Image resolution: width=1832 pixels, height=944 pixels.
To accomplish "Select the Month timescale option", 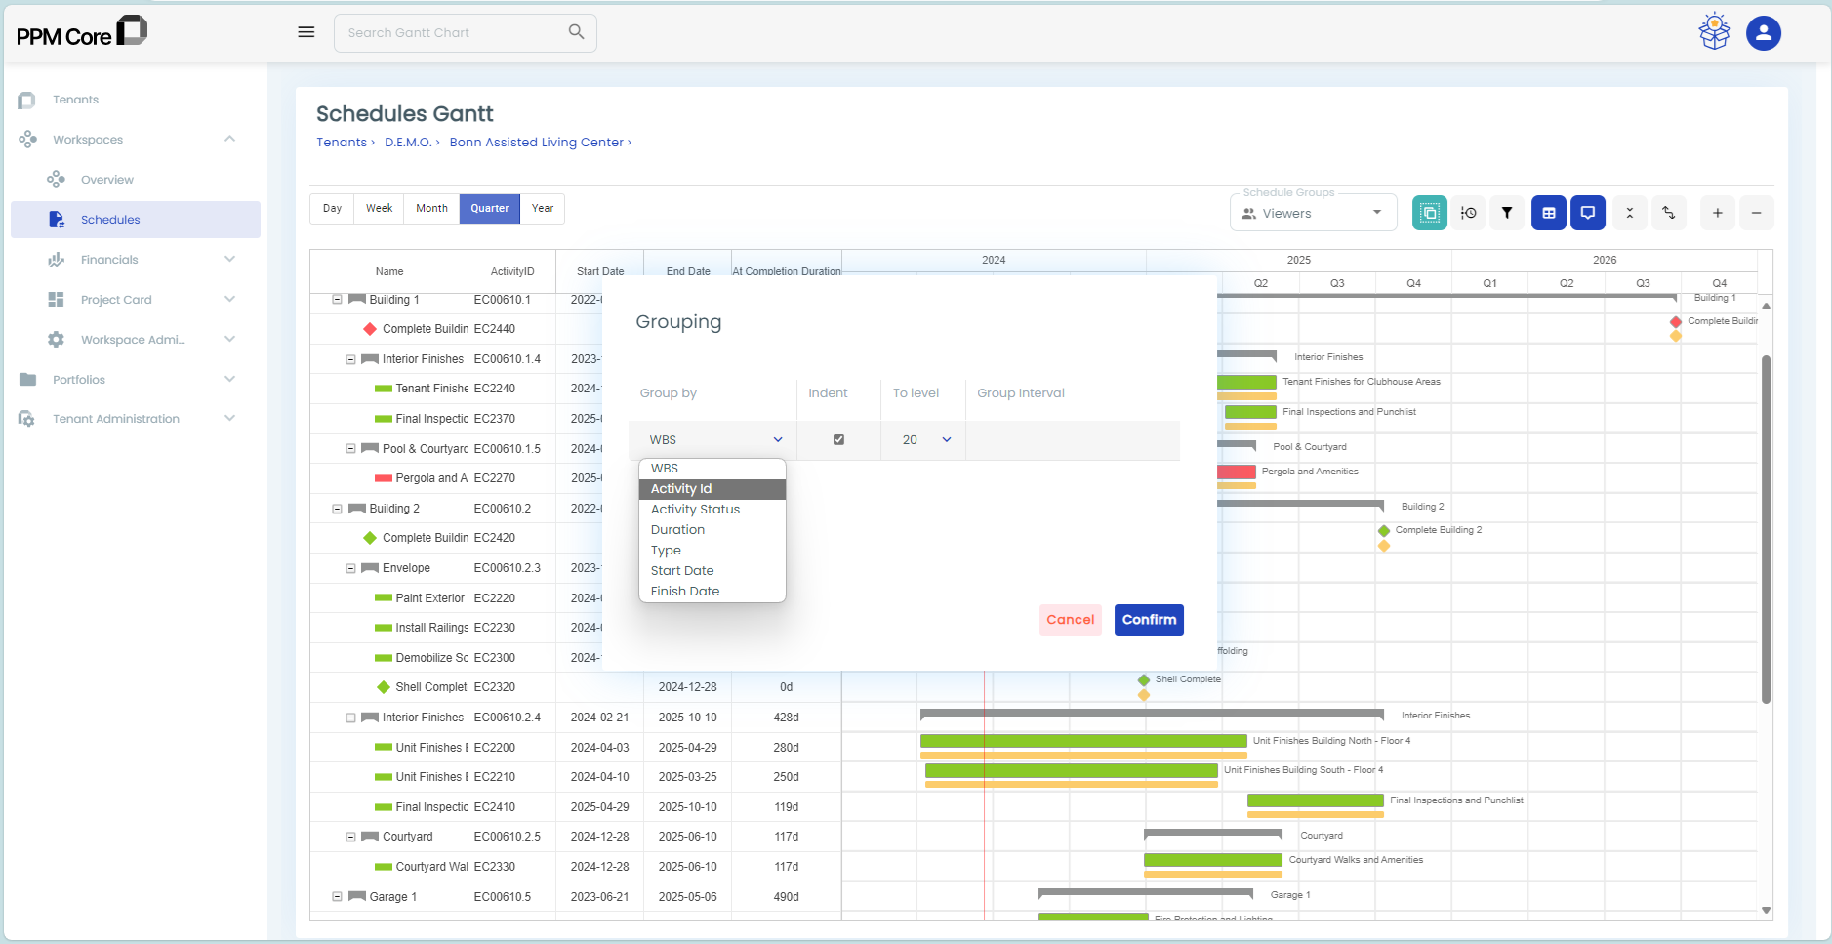I will tap(430, 208).
